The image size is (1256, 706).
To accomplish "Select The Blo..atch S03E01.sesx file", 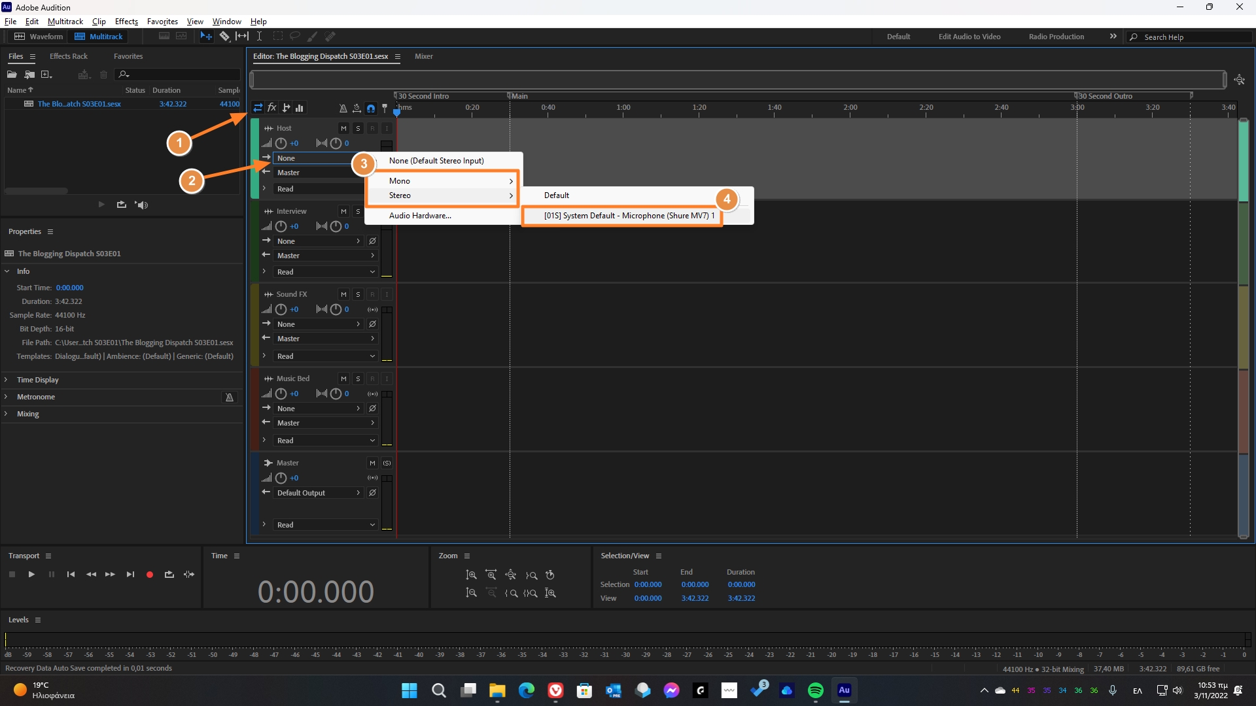I will pos(79,104).
